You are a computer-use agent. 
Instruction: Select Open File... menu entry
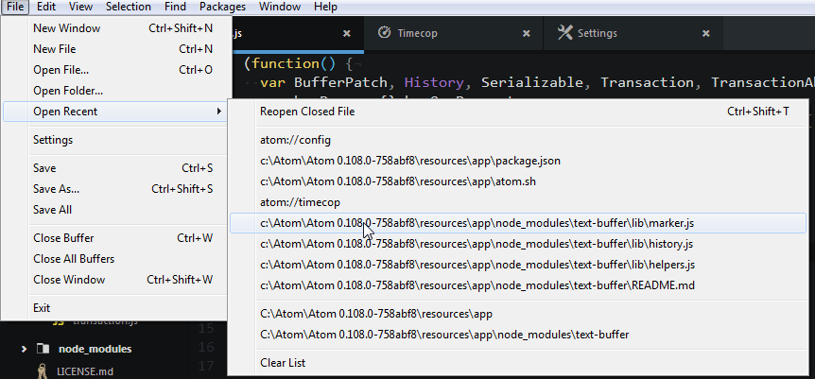point(115,70)
